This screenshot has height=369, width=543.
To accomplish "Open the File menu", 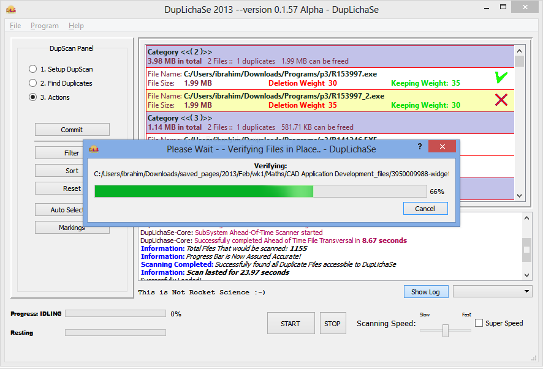I will click(15, 26).
